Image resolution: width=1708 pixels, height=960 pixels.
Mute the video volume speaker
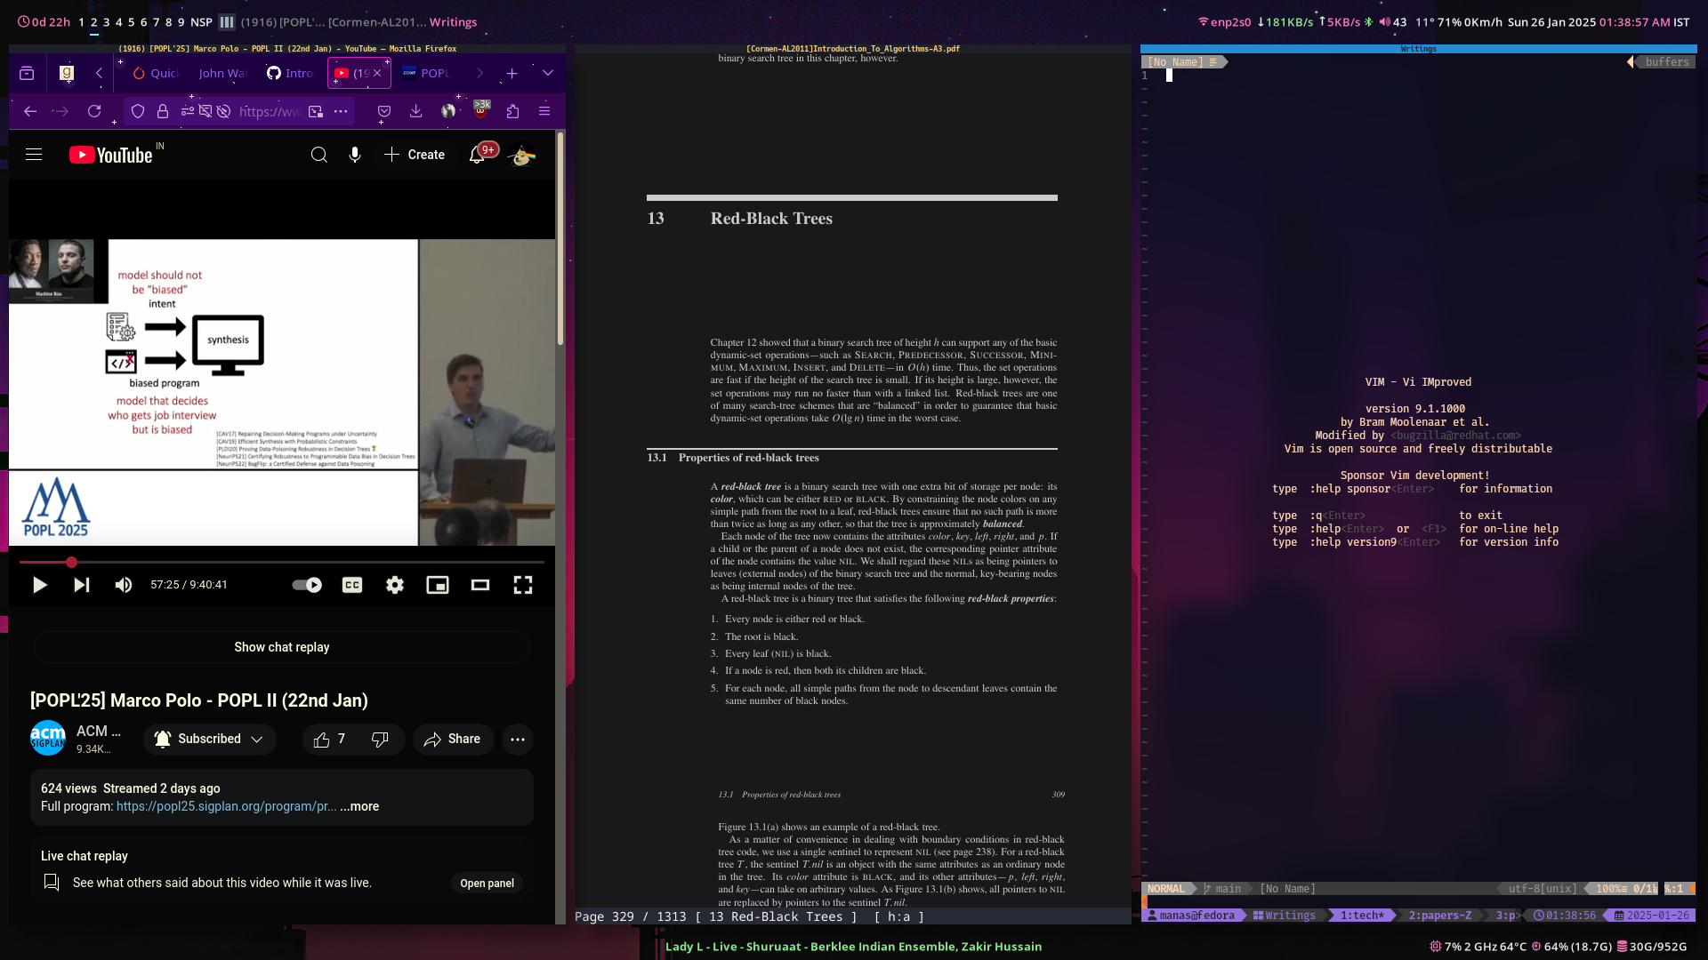124,585
